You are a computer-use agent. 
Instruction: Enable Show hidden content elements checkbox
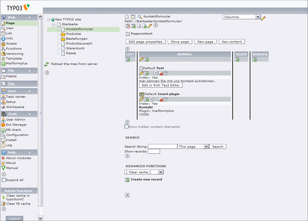coord(127,127)
